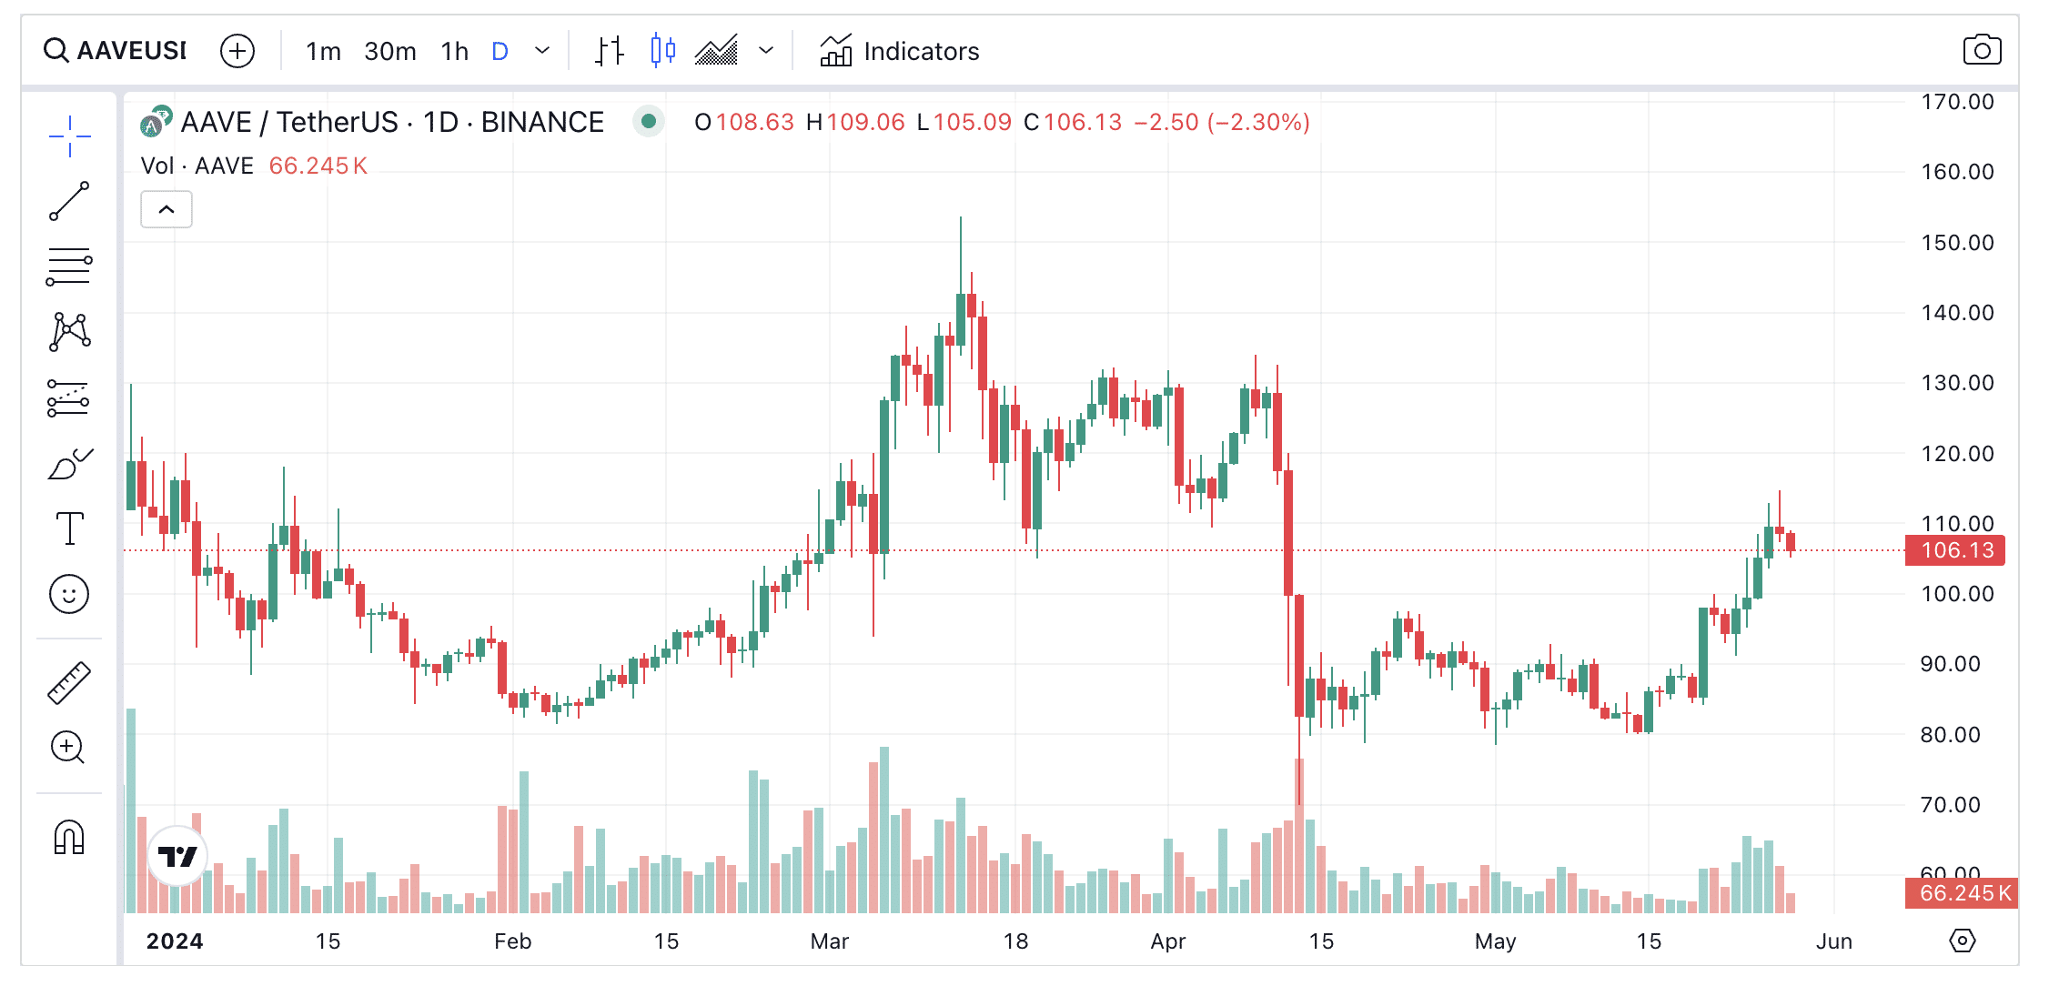This screenshot has height=986, width=2049.
Task: Click the 170.00 price axis label
Action: pyautogui.click(x=1957, y=102)
